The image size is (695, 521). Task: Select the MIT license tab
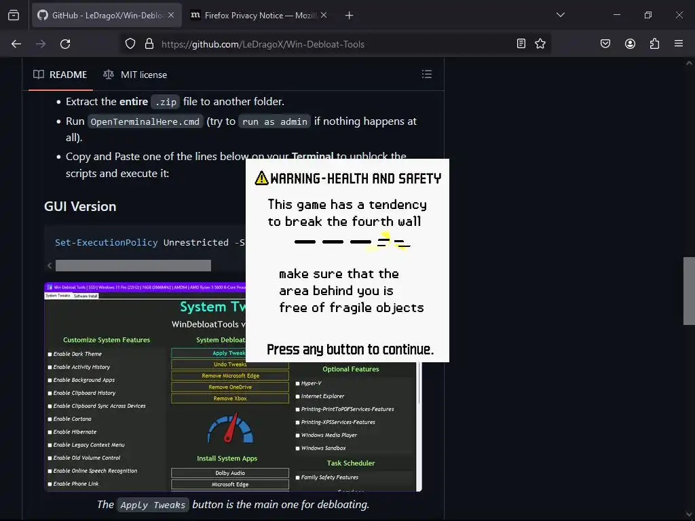pos(135,75)
